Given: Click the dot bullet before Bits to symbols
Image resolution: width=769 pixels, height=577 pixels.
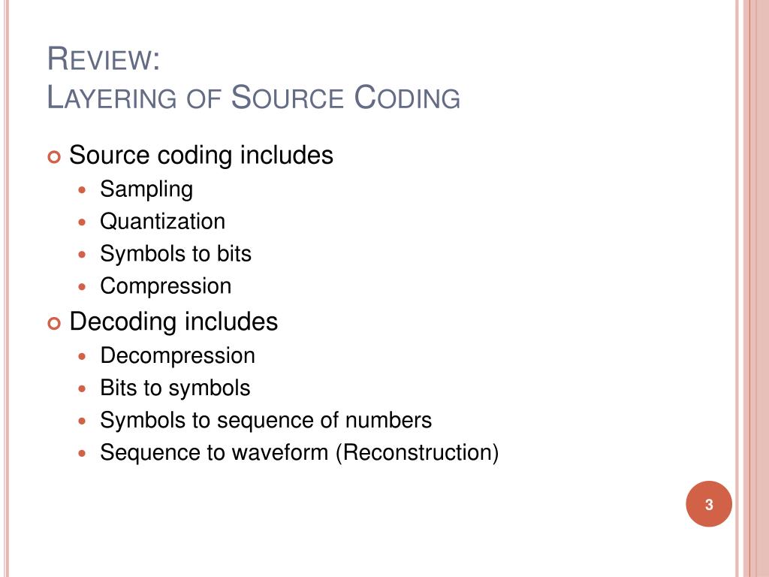Looking at the screenshot, I should pos(82,388).
